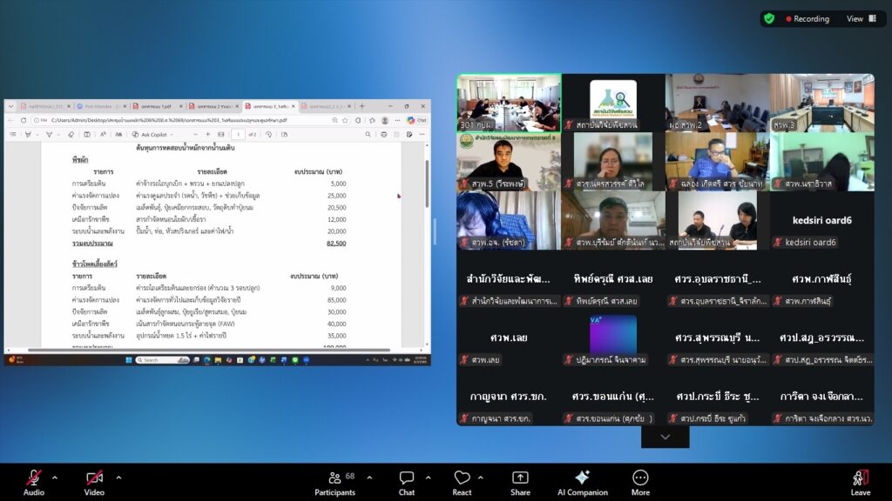Expand the caret next to Chat
The image size is (892, 501).
[428, 478]
